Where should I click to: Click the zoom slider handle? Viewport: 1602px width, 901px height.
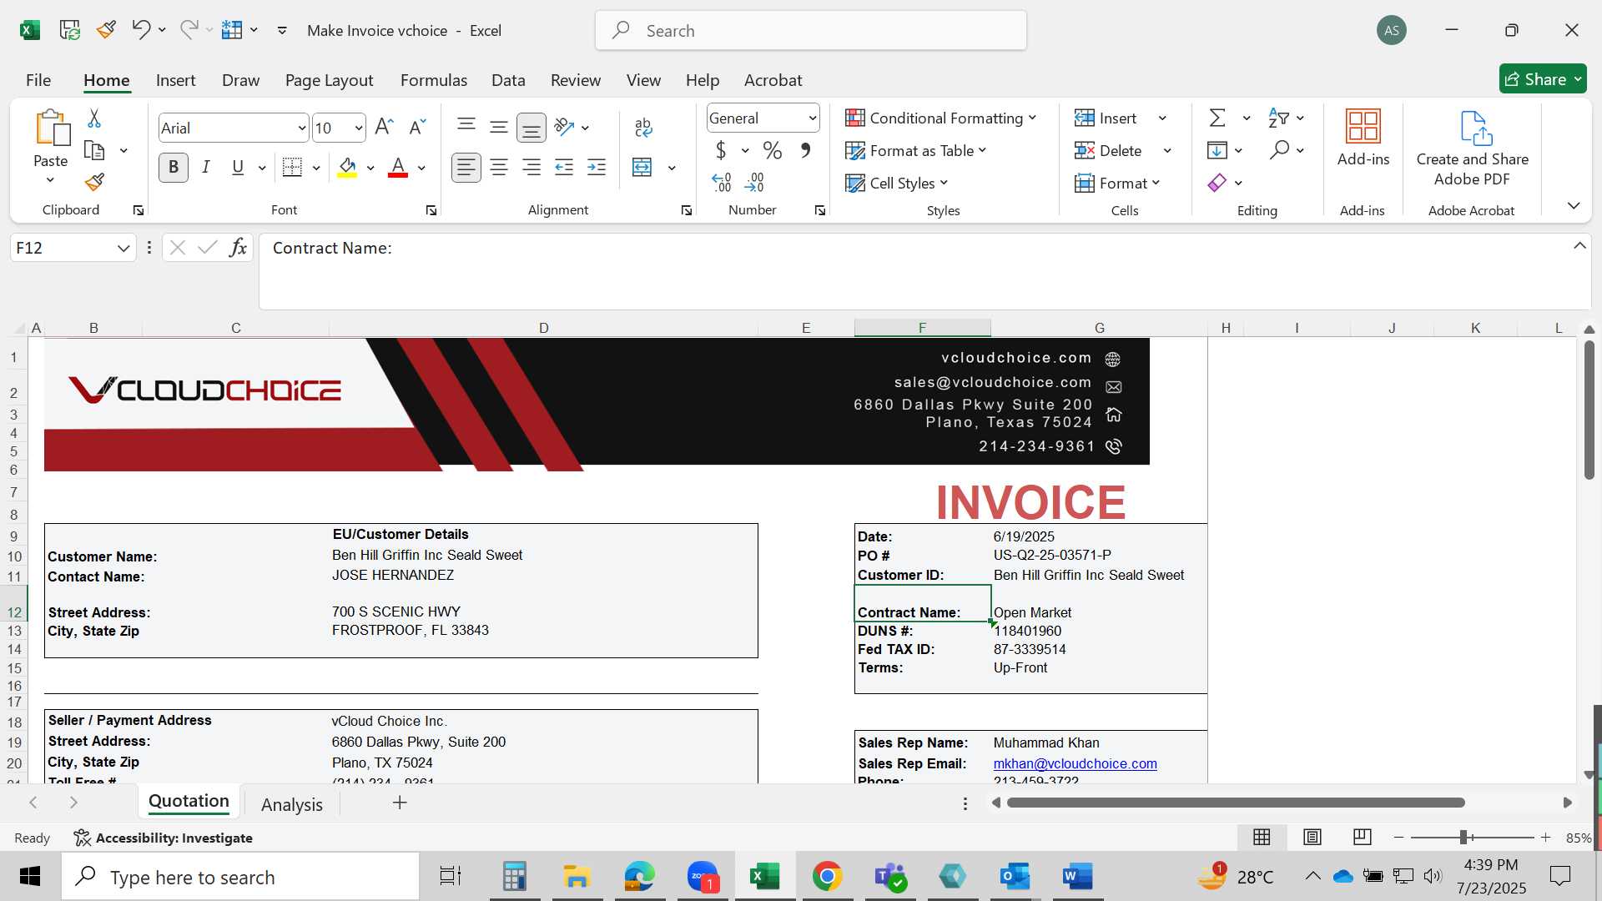pyautogui.click(x=1463, y=837)
